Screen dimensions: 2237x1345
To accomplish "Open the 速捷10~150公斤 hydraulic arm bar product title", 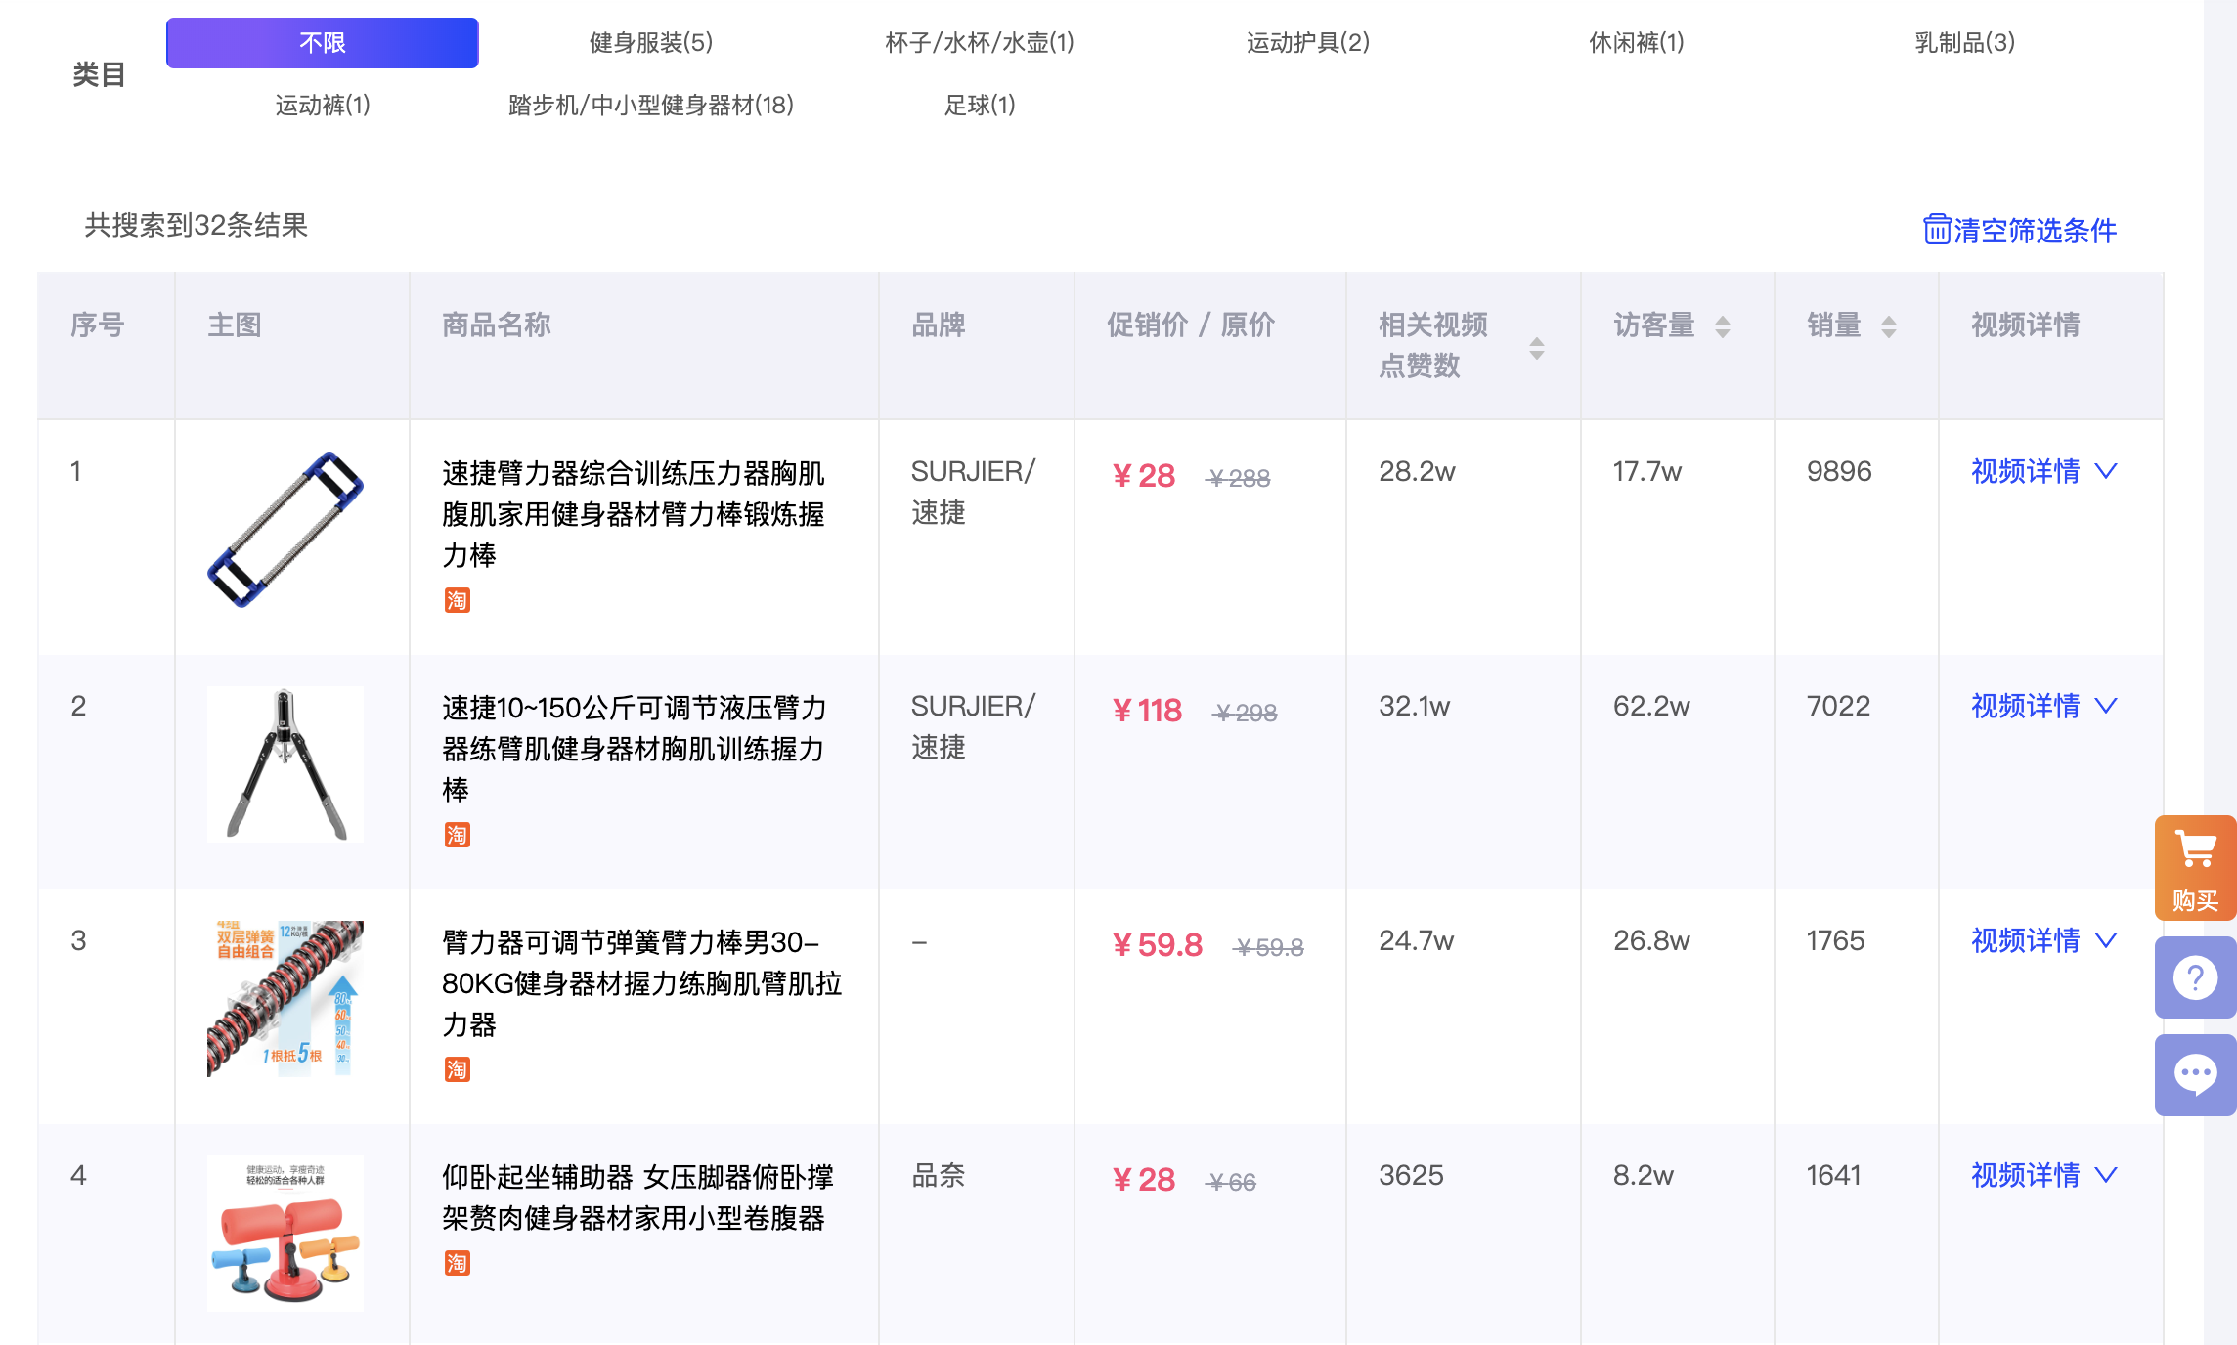I will pos(634,748).
